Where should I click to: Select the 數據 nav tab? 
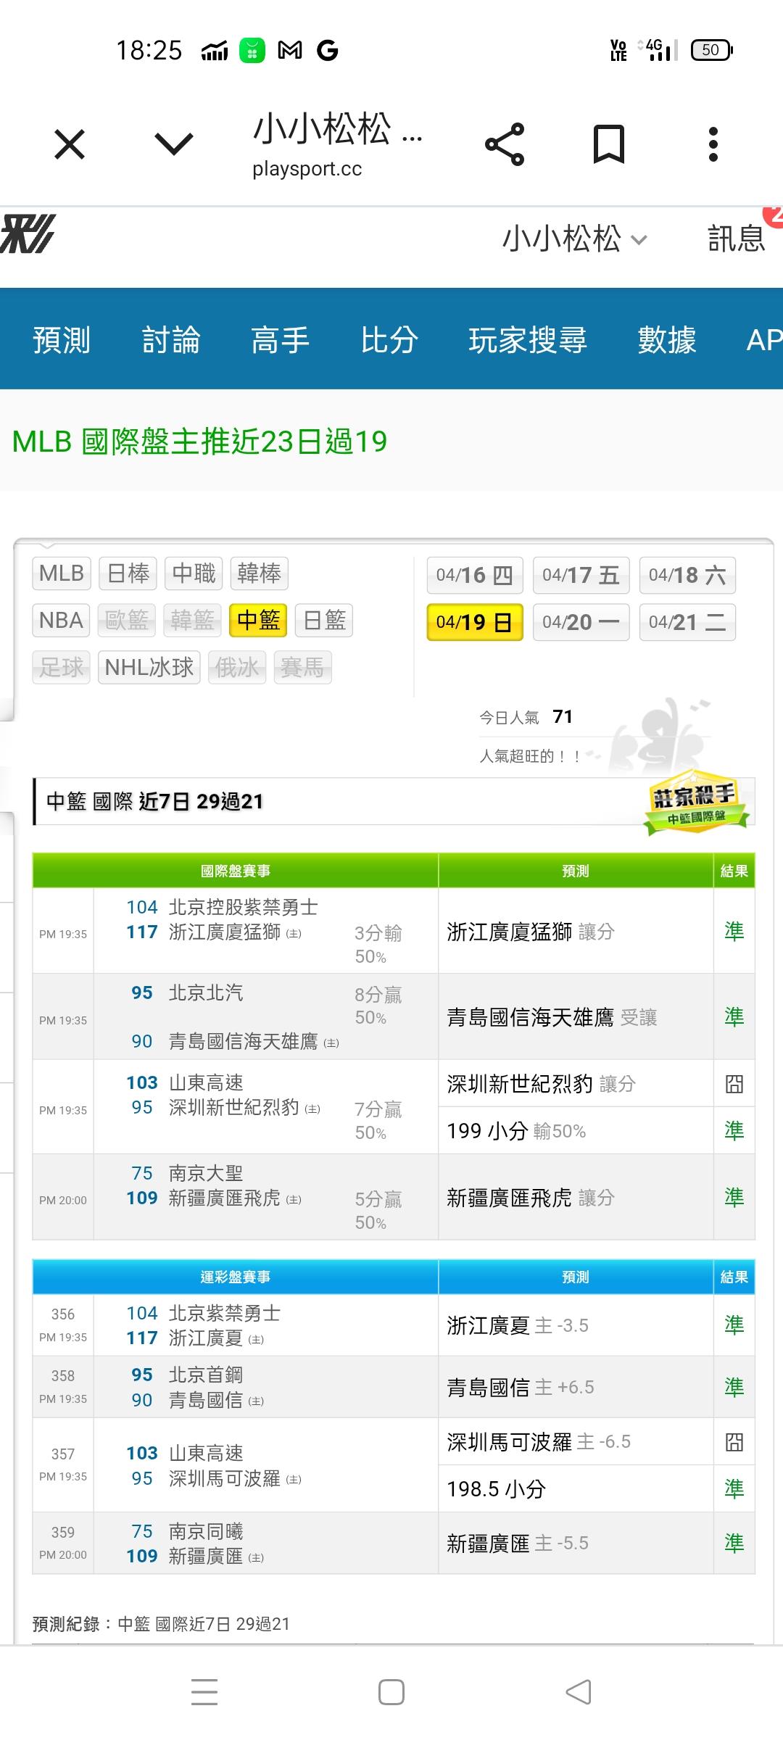point(667,339)
